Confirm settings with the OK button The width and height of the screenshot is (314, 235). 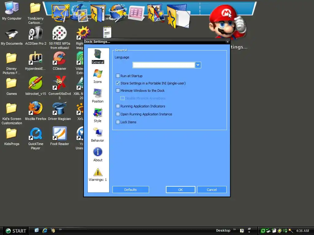coord(180,190)
